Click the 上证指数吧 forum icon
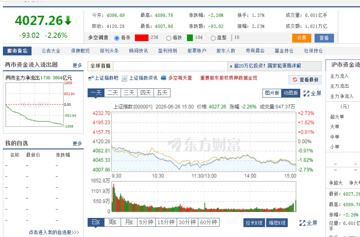 tap(91, 78)
